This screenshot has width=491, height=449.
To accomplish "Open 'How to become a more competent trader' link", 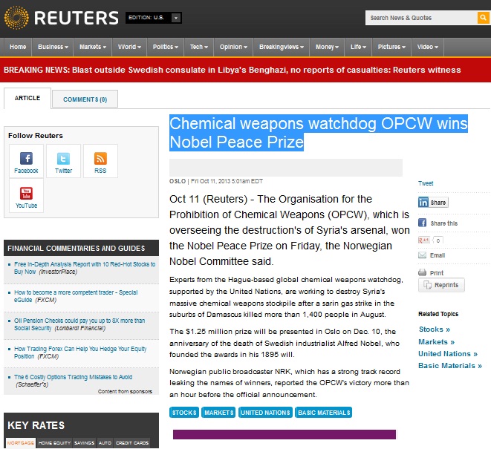I will 76,296.
